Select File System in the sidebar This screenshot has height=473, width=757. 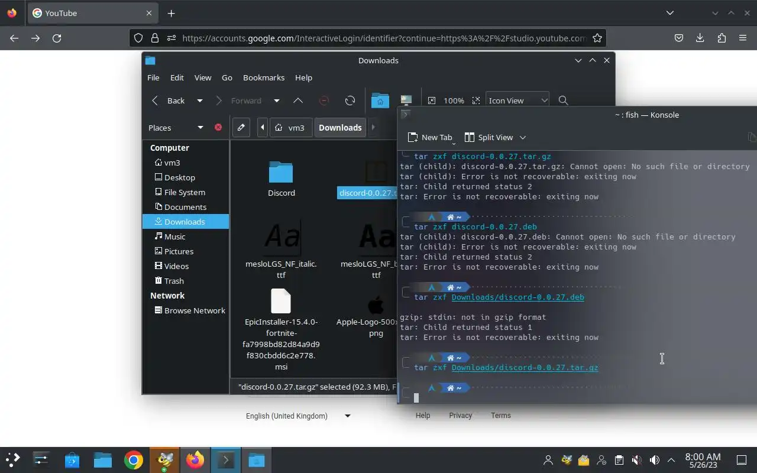[x=186, y=192]
